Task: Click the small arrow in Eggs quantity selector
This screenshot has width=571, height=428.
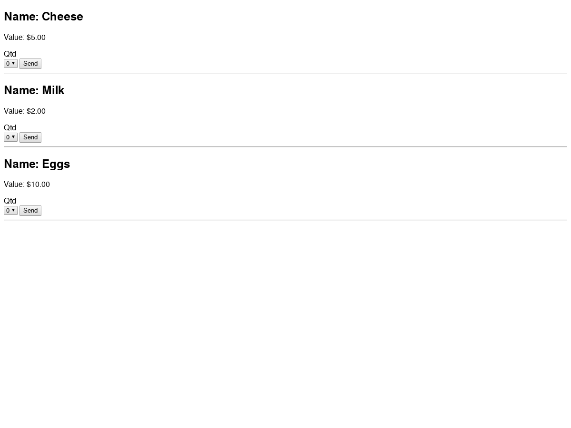Action: pos(13,210)
